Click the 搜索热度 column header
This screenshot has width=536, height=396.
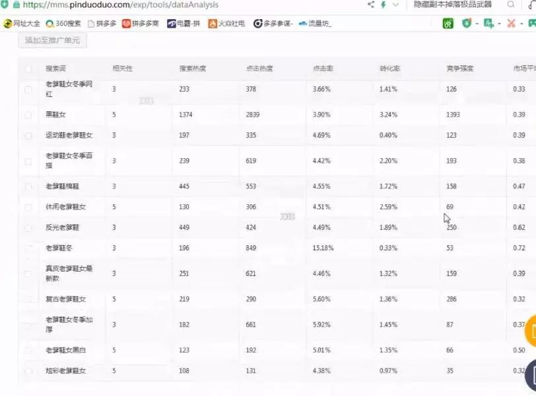[193, 69]
